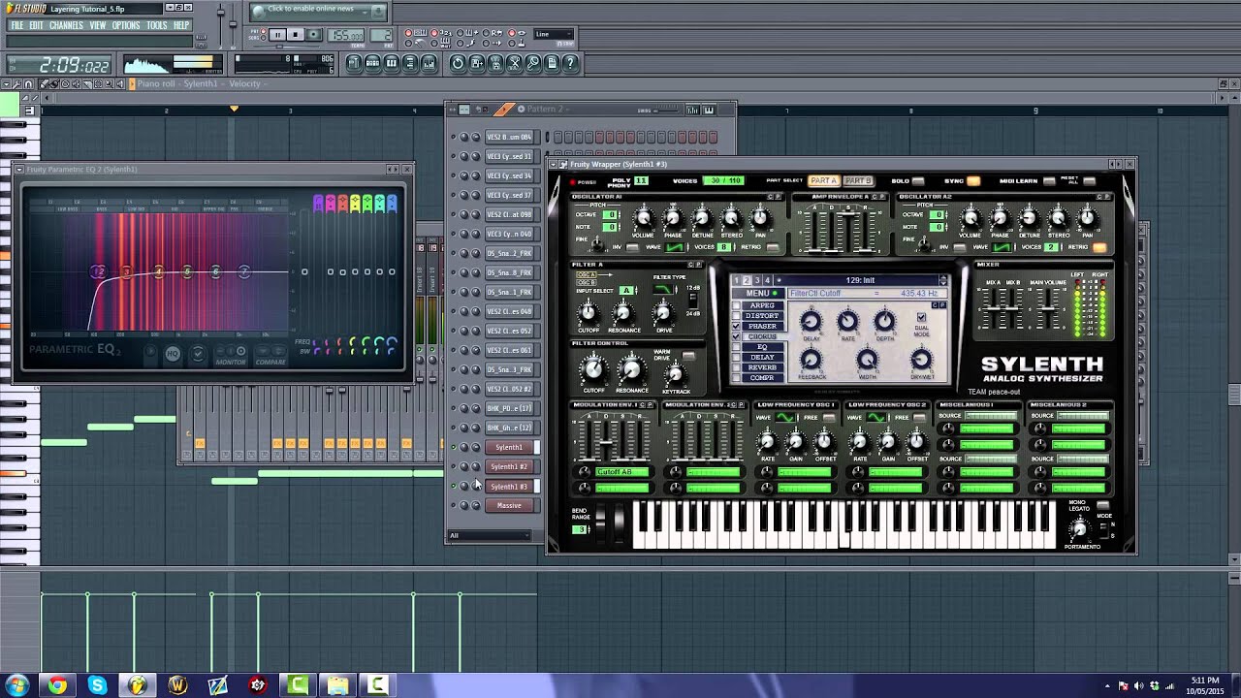Click the transport record button

(314, 35)
